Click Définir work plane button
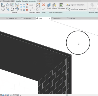 pos(49,6)
